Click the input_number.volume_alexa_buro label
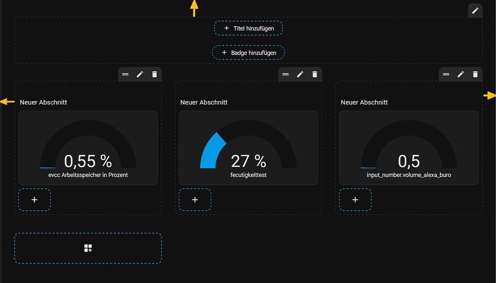The image size is (496, 283). point(409,175)
